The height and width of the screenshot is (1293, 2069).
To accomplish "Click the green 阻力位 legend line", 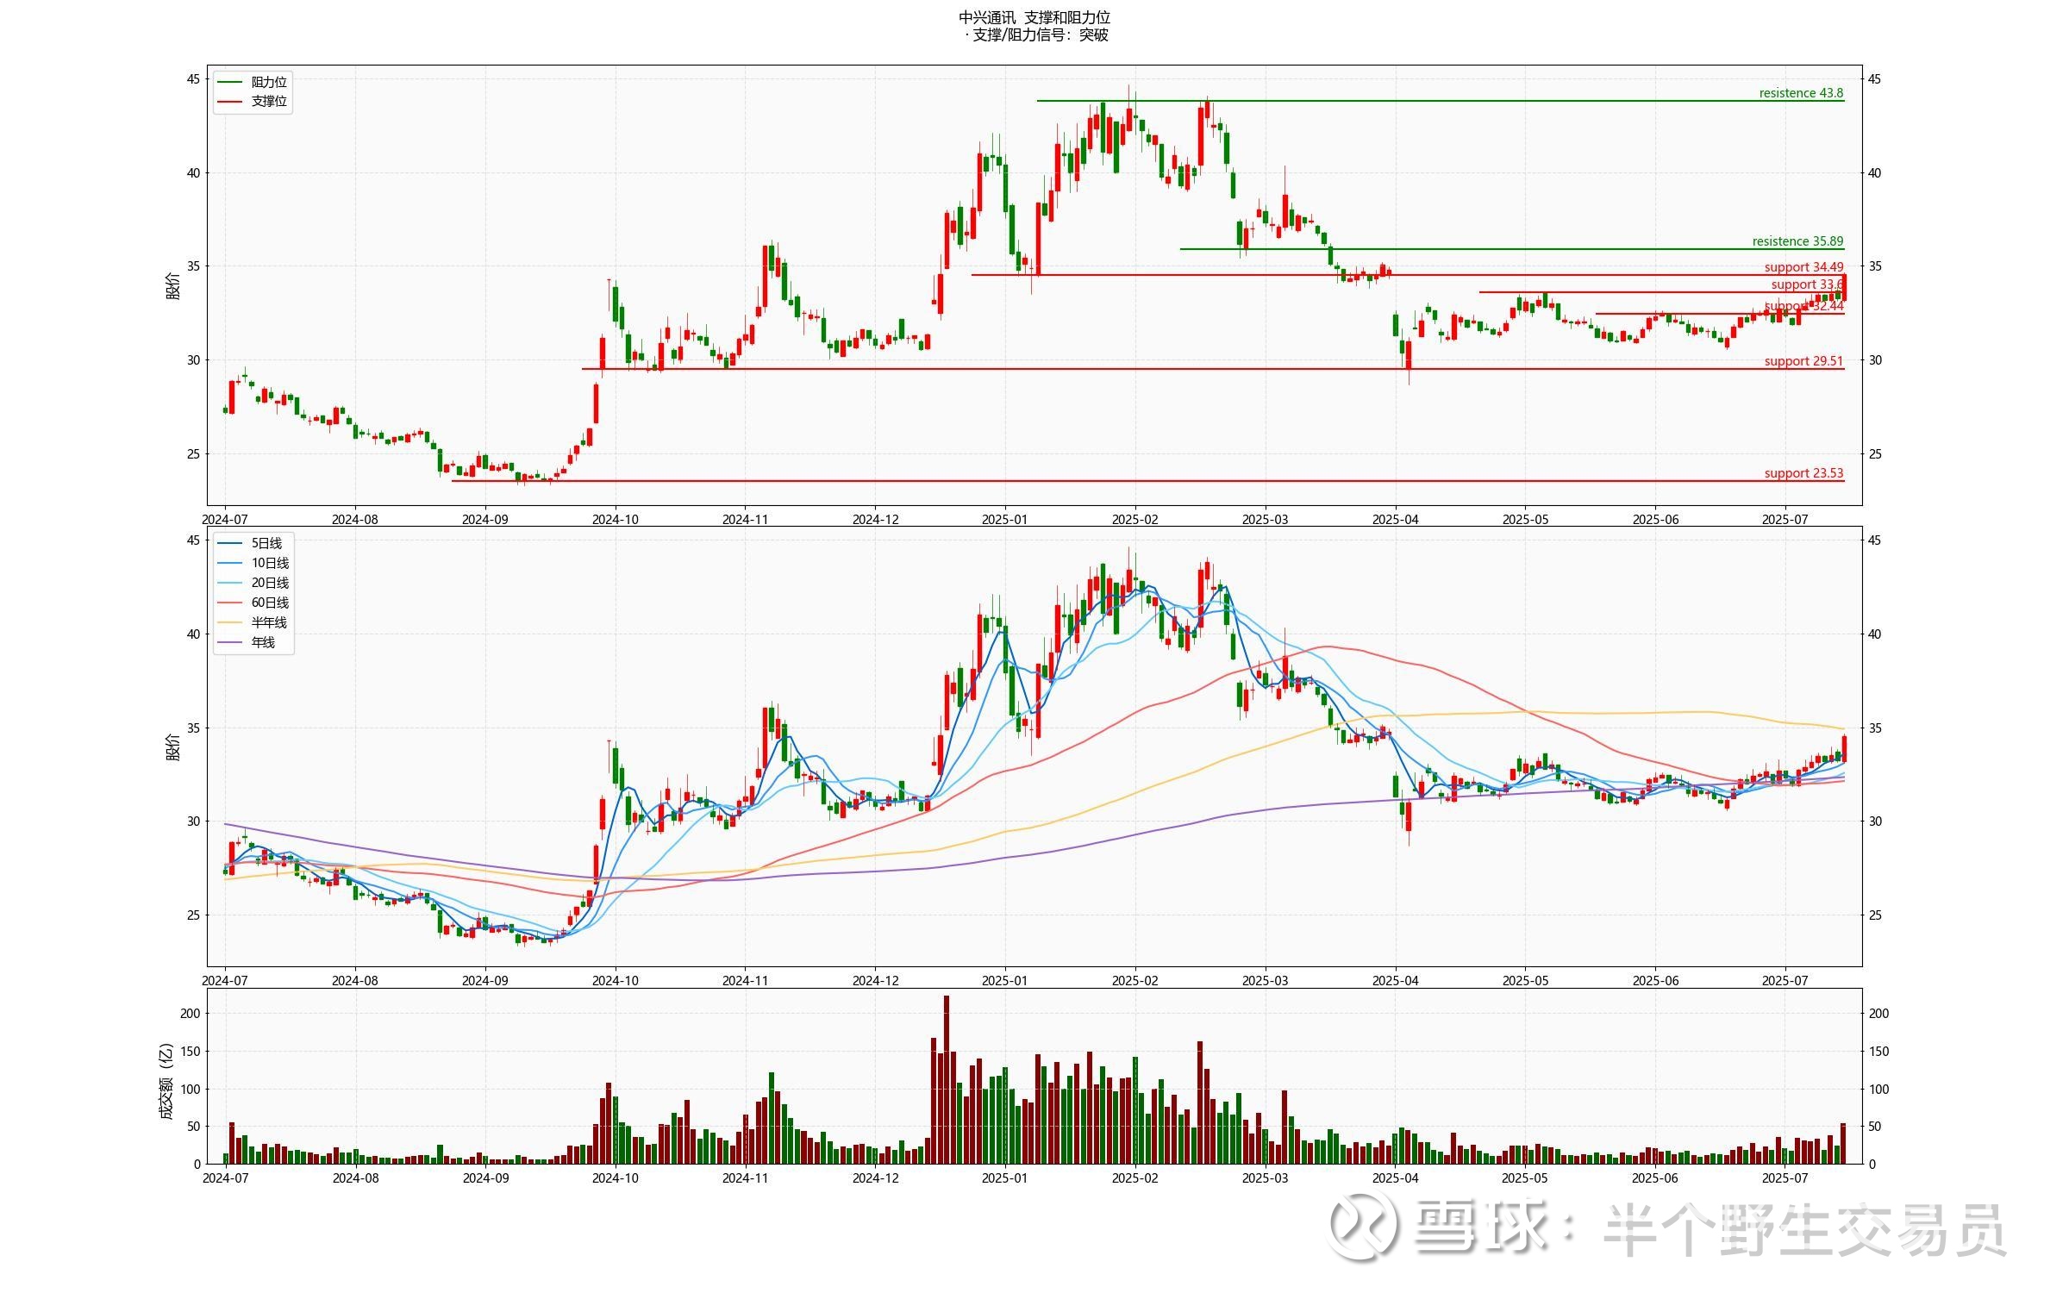I will tap(230, 82).
